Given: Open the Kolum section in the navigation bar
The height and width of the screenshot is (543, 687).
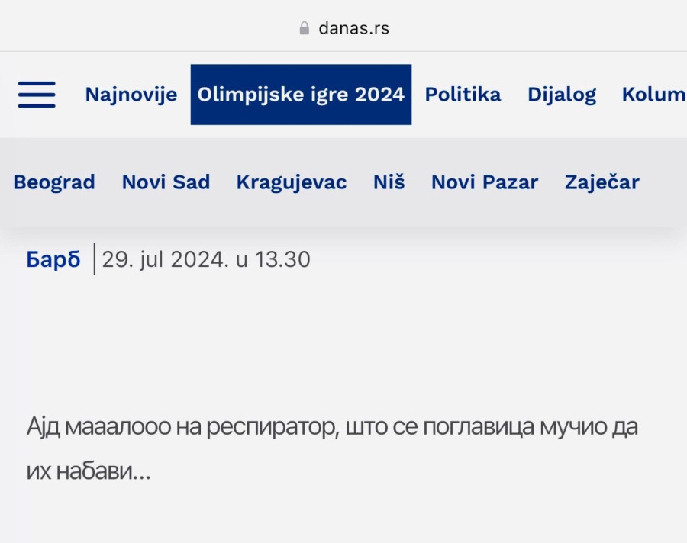Looking at the screenshot, I should 653,94.
